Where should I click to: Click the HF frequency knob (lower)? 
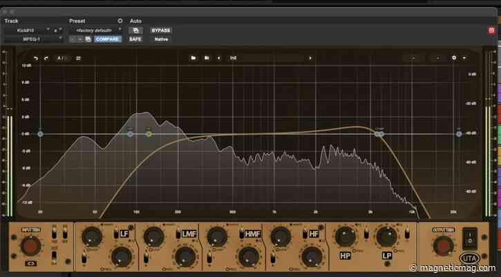click(312, 256)
